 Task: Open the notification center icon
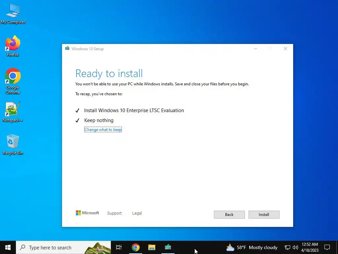point(327,247)
